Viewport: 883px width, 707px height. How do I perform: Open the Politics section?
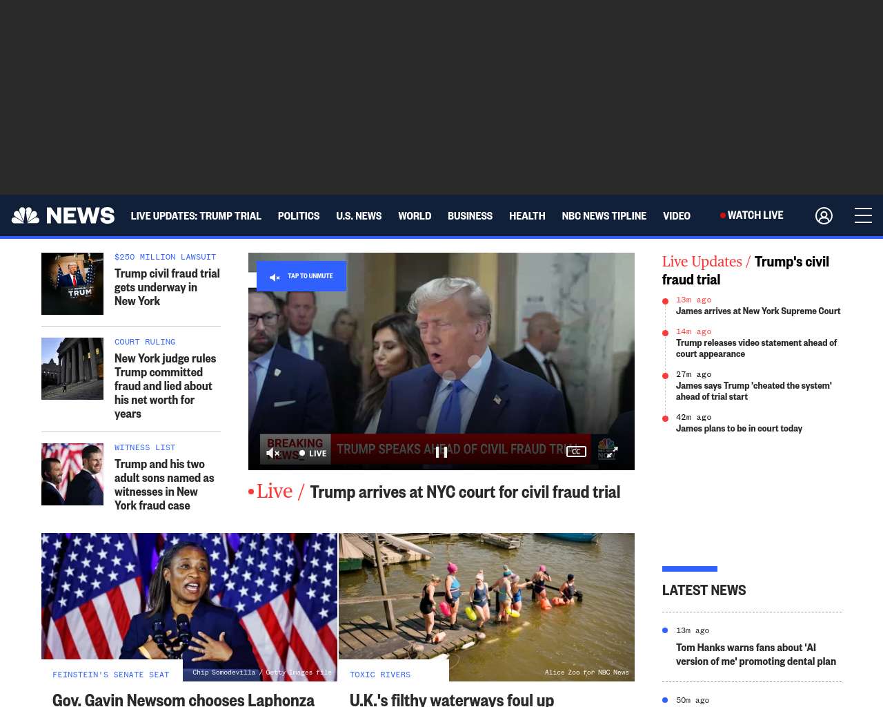(x=299, y=216)
